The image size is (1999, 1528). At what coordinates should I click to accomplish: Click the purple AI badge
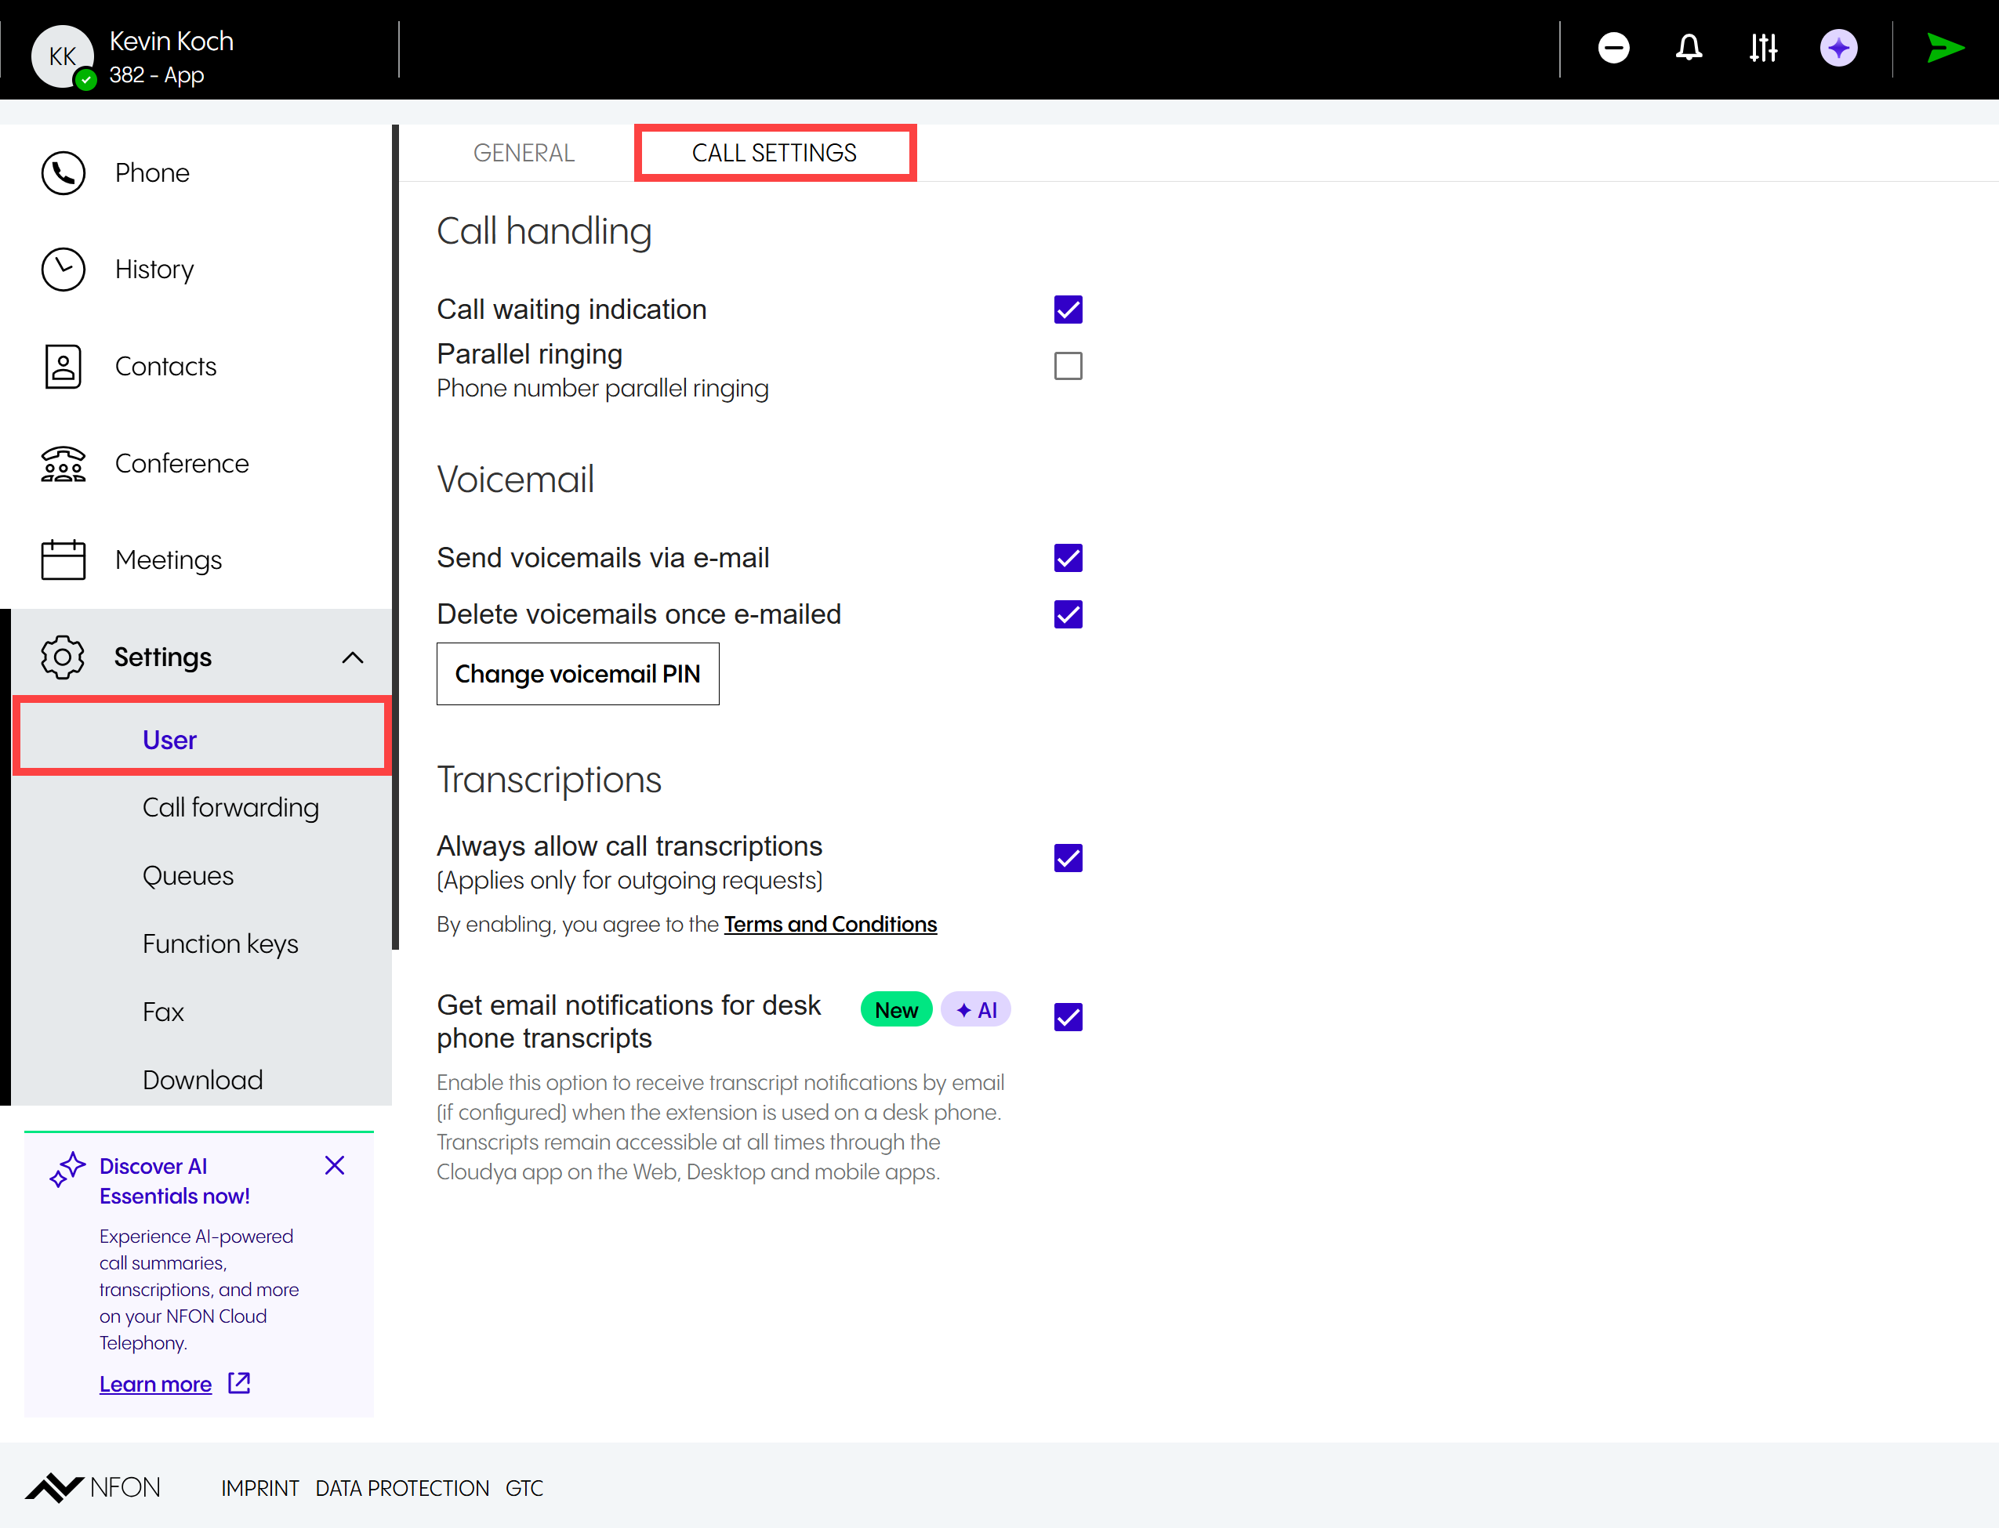pyautogui.click(x=975, y=1009)
